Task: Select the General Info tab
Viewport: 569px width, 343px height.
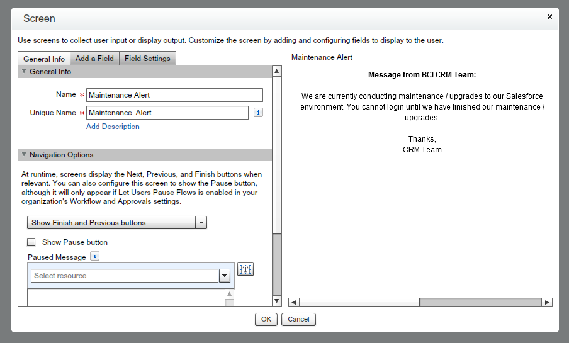Action: (44, 59)
